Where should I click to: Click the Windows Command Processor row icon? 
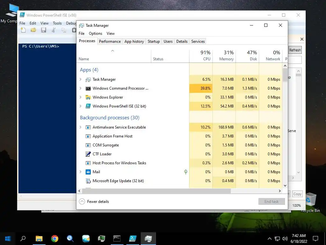pyautogui.click(x=88, y=88)
